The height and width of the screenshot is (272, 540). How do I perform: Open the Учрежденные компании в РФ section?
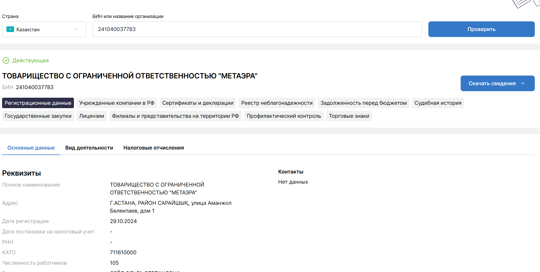[x=117, y=103]
